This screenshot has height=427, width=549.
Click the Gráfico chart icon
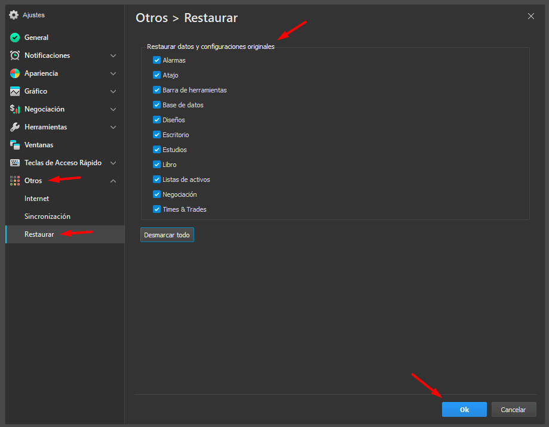pyautogui.click(x=15, y=91)
